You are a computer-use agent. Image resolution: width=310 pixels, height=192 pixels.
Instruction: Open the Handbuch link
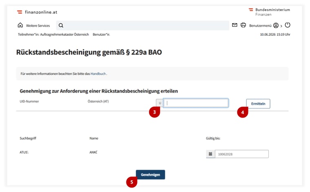click(x=98, y=74)
